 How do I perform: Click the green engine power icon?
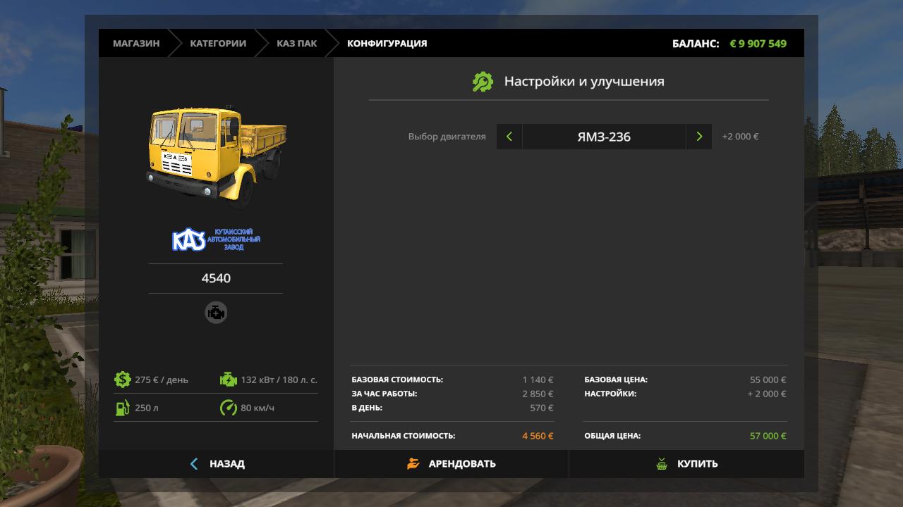228,380
